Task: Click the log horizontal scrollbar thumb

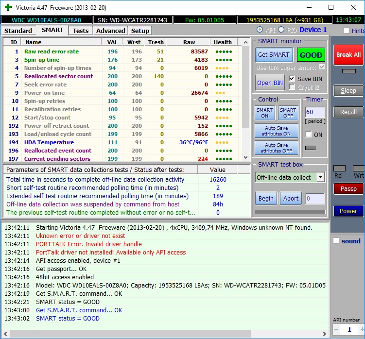Action: pyautogui.click(x=130, y=334)
